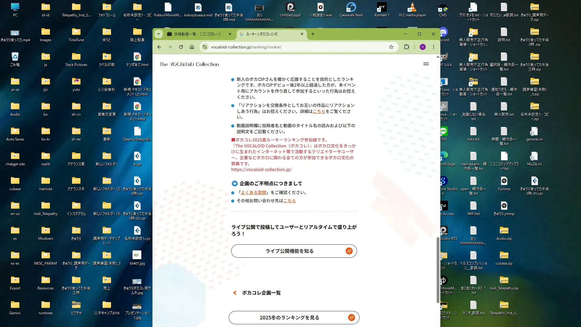Click the browser back arrow
Screen dimensions: 581x327
click(x=159, y=47)
